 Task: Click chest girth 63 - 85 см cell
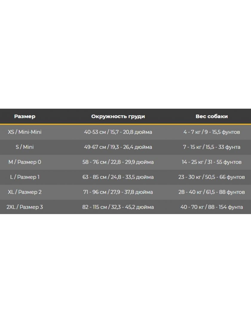click(118, 177)
